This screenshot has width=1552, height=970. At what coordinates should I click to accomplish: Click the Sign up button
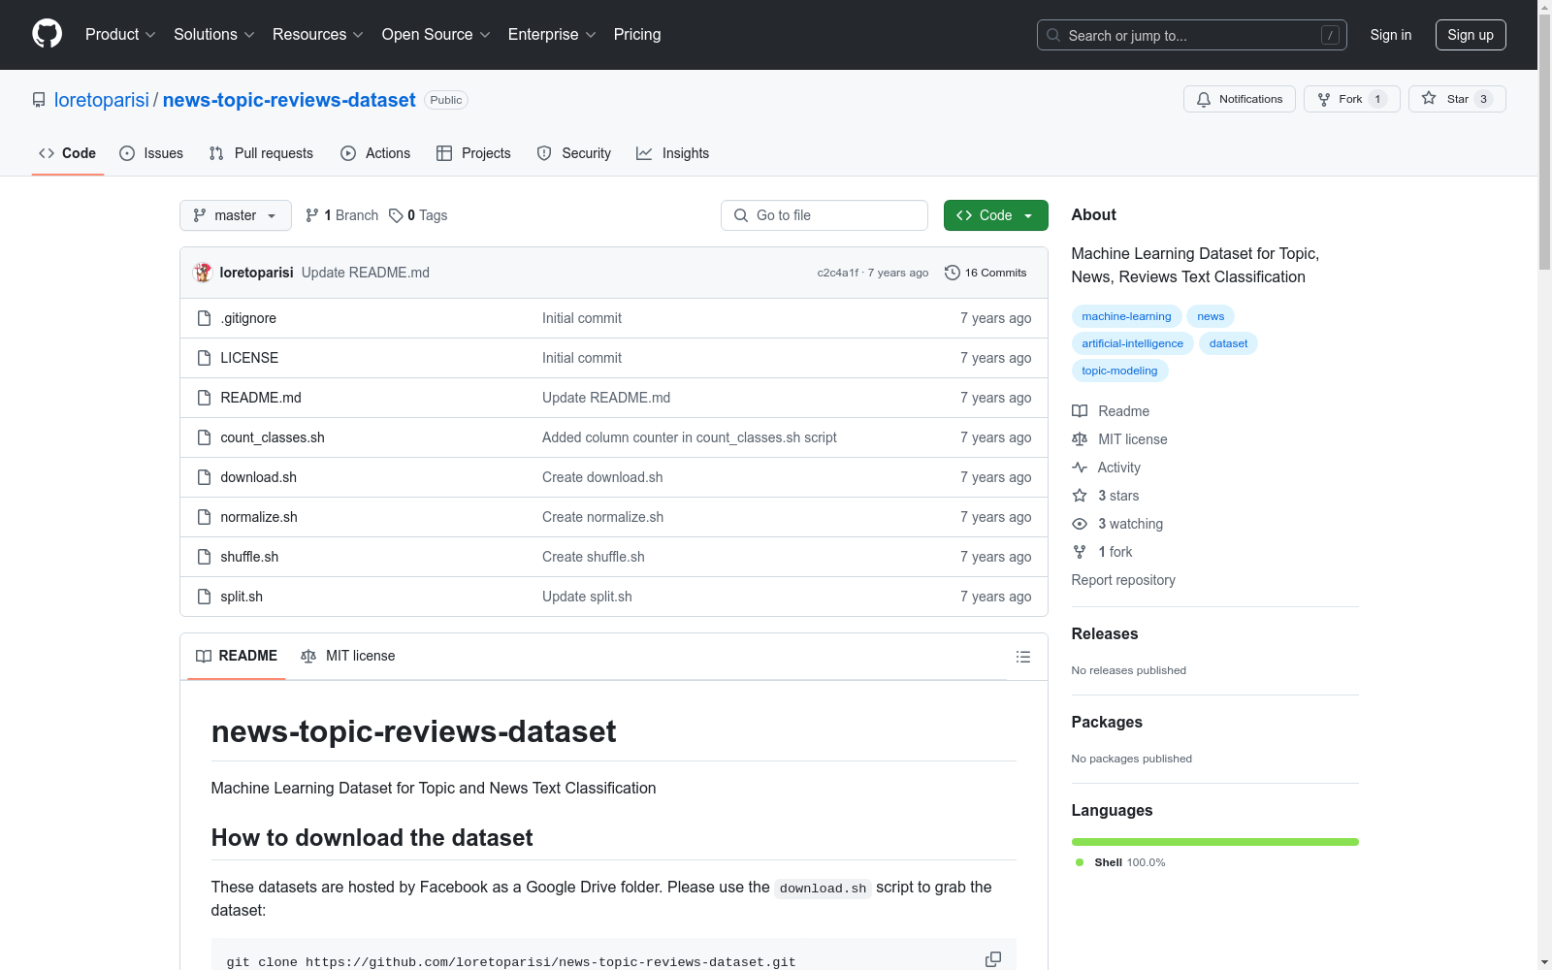click(x=1471, y=35)
